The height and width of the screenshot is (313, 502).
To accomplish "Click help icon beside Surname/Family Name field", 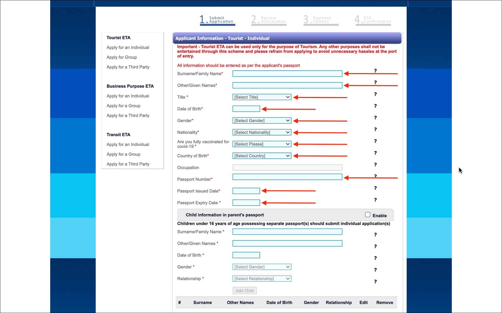I will pos(375,71).
